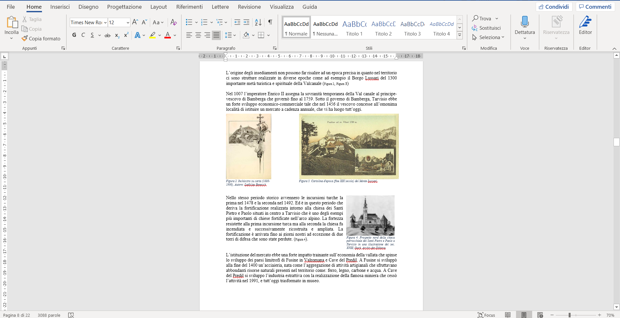Apply Normale style

(296, 28)
